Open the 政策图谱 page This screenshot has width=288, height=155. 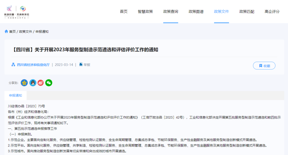(196, 11)
